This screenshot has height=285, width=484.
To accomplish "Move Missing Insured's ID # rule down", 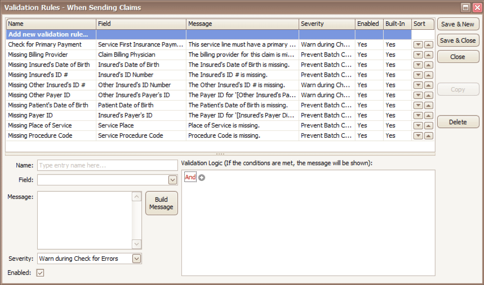I will pos(418,75).
